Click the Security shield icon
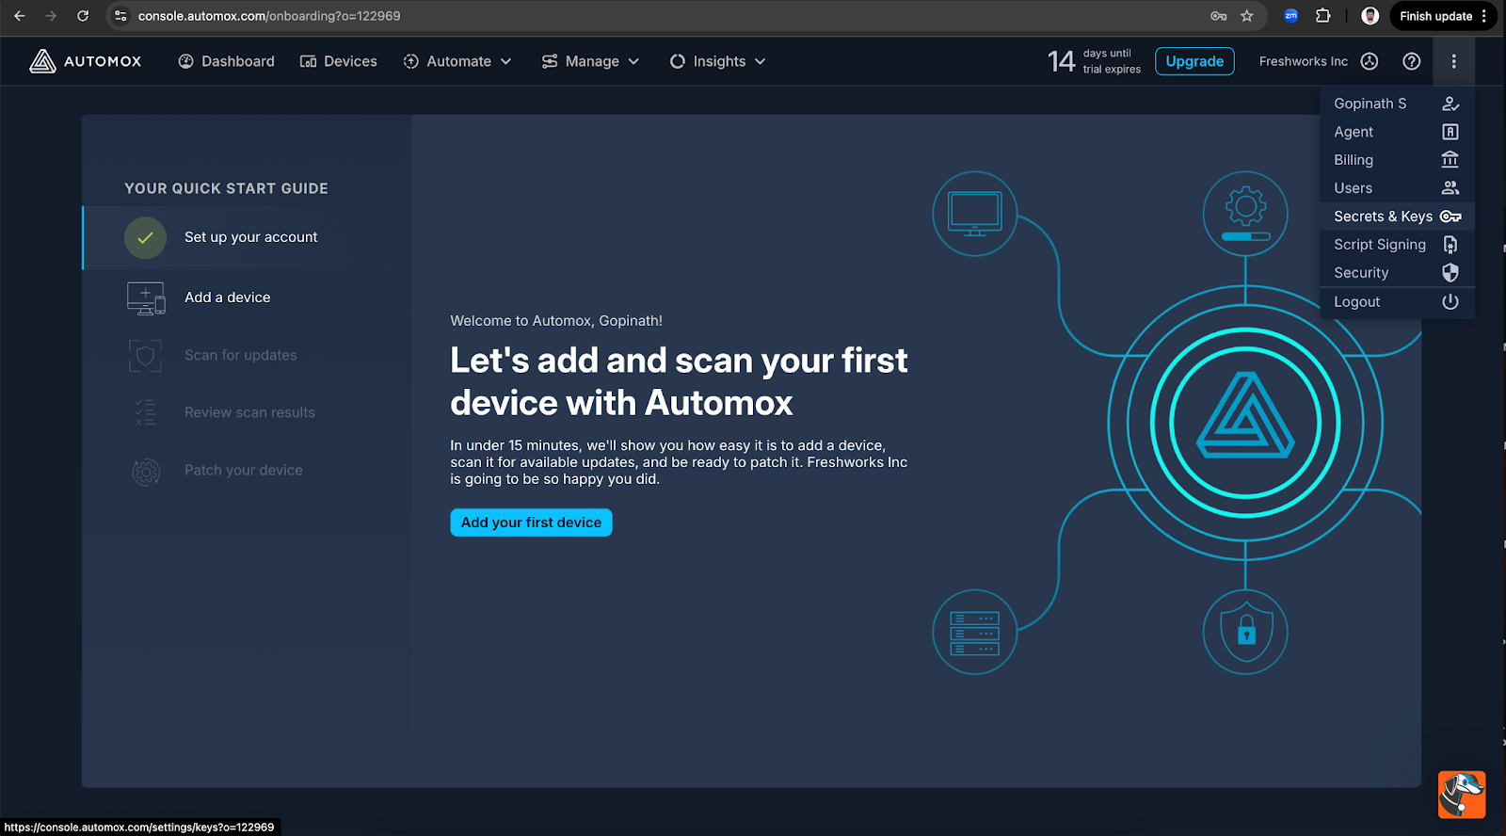The width and height of the screenshot is (1506, 836). point(1450,272)
